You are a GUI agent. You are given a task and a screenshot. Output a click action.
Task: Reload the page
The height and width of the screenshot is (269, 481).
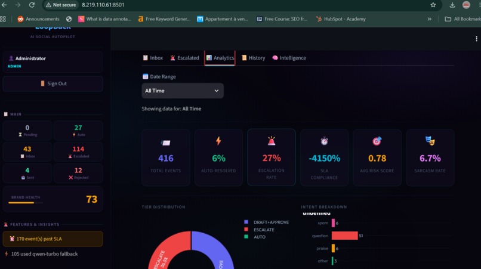[32, 5]
